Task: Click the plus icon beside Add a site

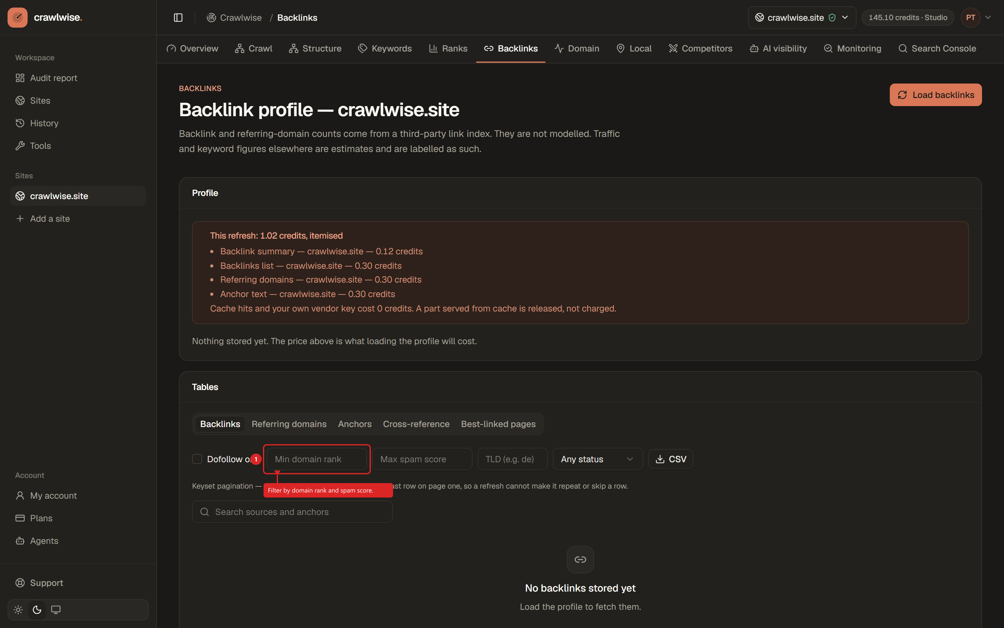Action: 20,219
